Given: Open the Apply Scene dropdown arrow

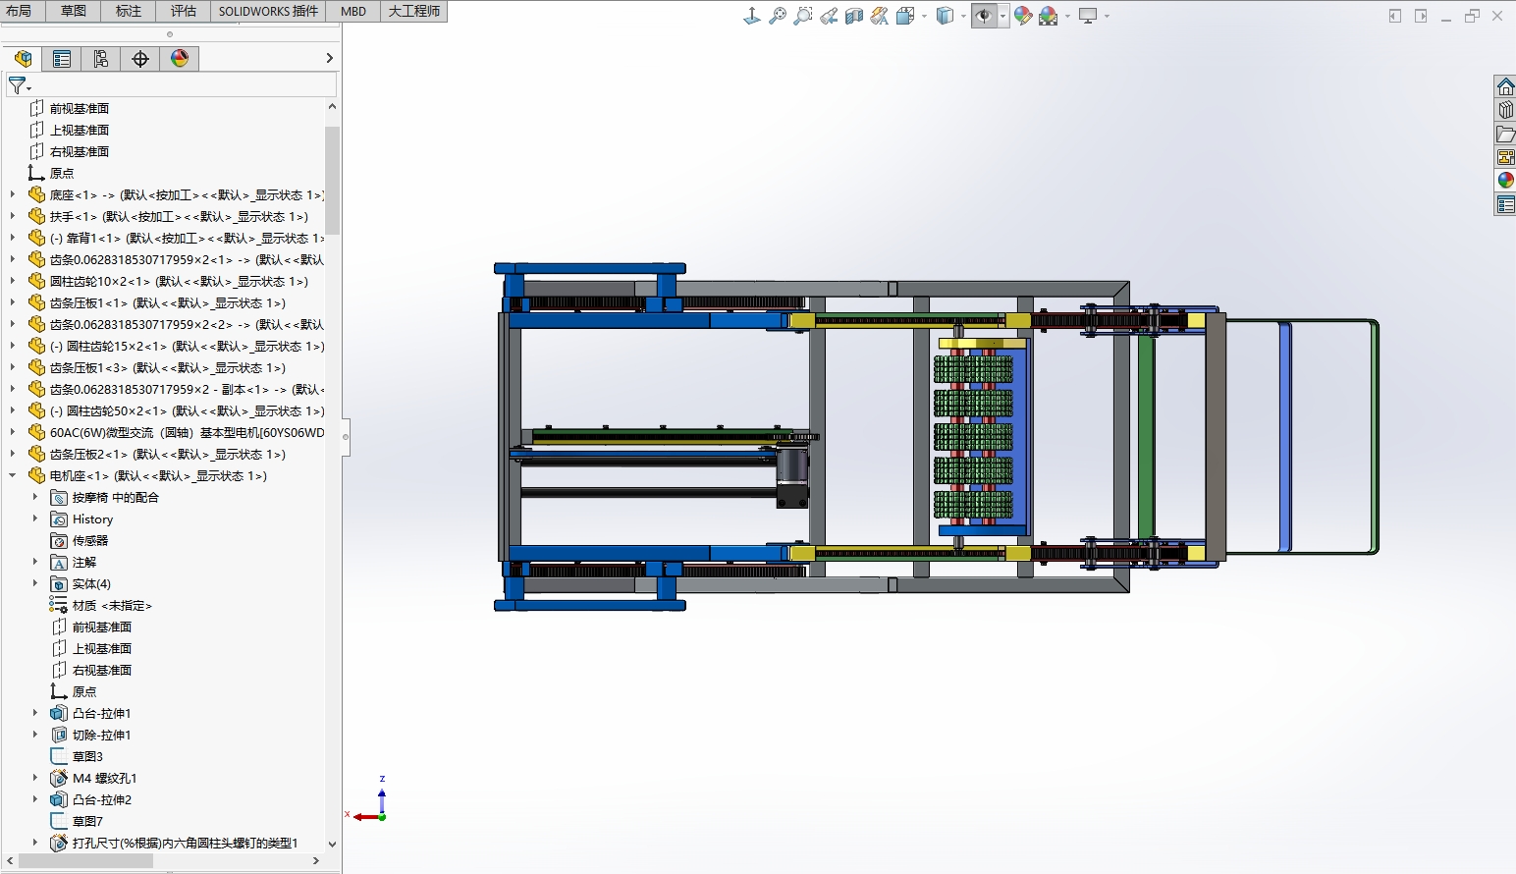Looking at the screenshot, I should (x=1067, y=16).
